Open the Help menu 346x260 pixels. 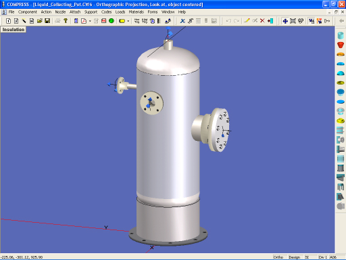click(182, 12)
